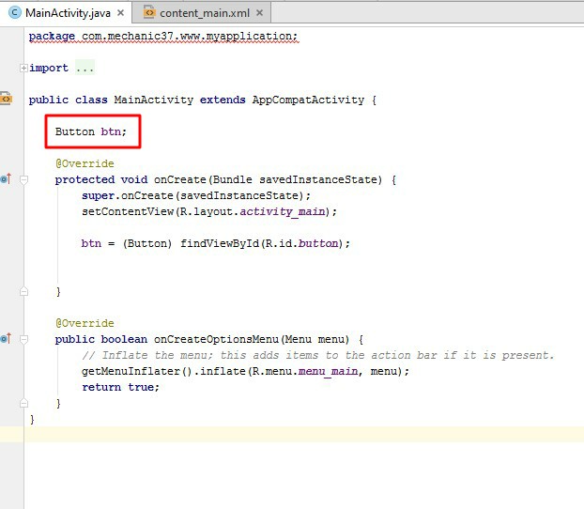The height and width of the screenshot is (509, 584).
Task: Place cursor in package declaration line
Action: [x=163, y=36]
